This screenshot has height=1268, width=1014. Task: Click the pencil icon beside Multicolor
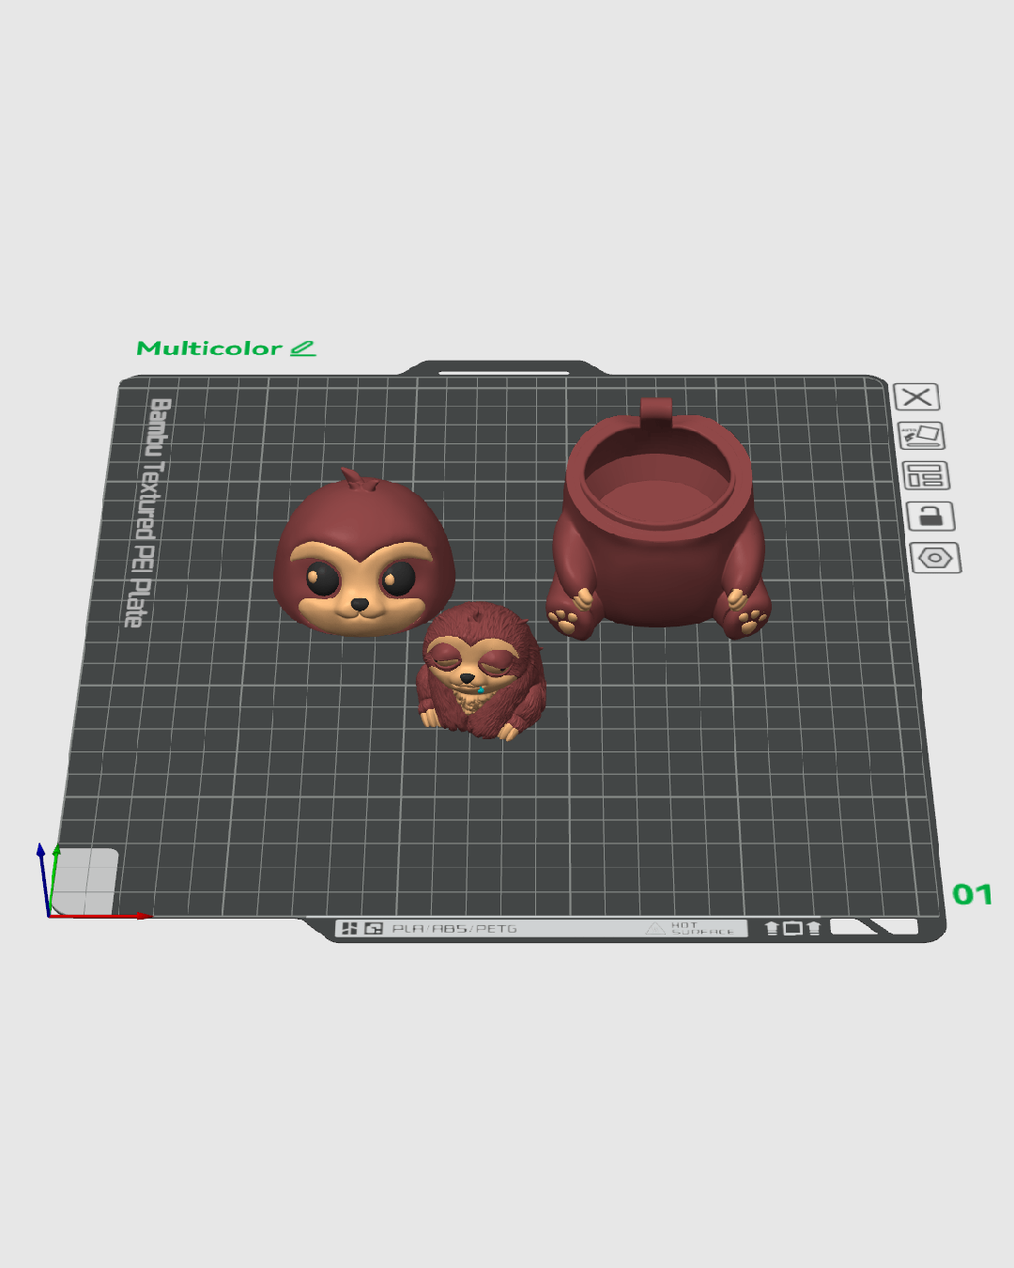point(302,348)
